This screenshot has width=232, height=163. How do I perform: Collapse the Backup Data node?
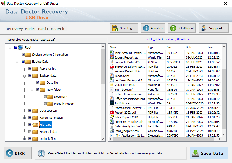[x=17, y=62]
